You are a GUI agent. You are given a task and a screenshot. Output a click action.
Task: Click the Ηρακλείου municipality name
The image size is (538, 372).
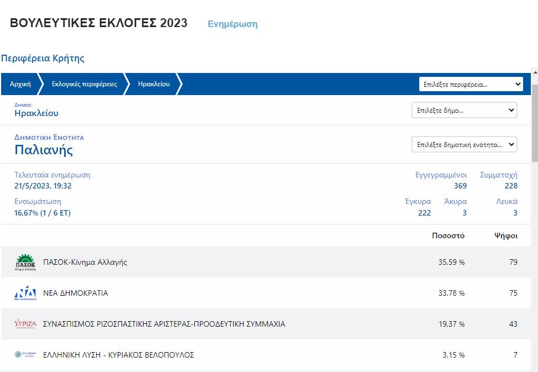pyautogui.click(x=36, y=113)
